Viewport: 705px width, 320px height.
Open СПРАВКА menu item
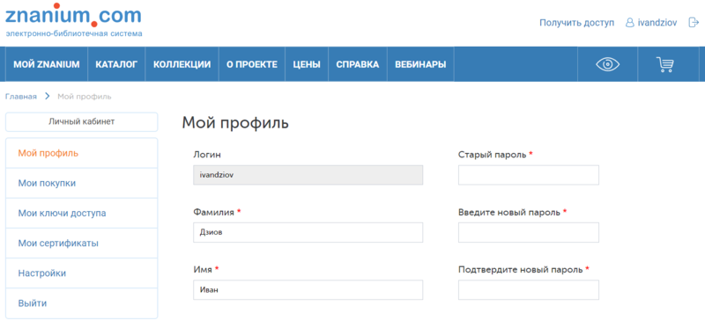coord(358,64)
